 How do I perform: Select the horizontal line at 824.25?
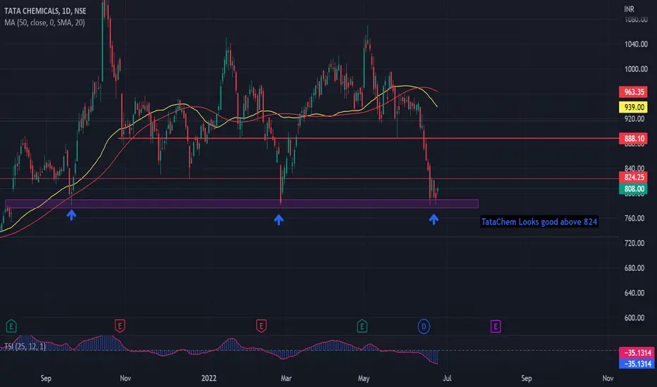[x=309, y=179]
